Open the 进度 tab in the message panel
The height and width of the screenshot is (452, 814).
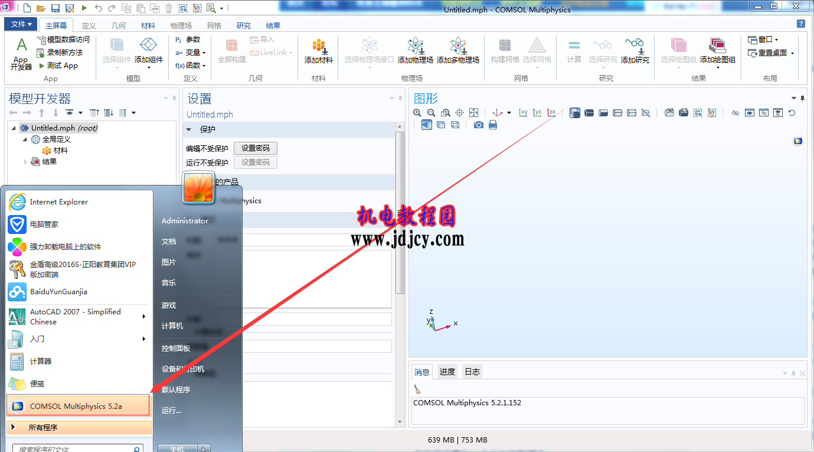(447, 372)
